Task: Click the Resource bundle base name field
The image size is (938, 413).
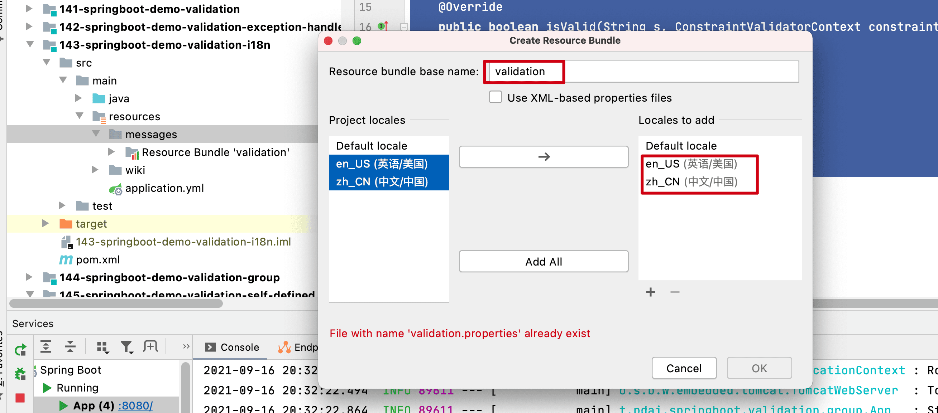Action: pos(642,72)
